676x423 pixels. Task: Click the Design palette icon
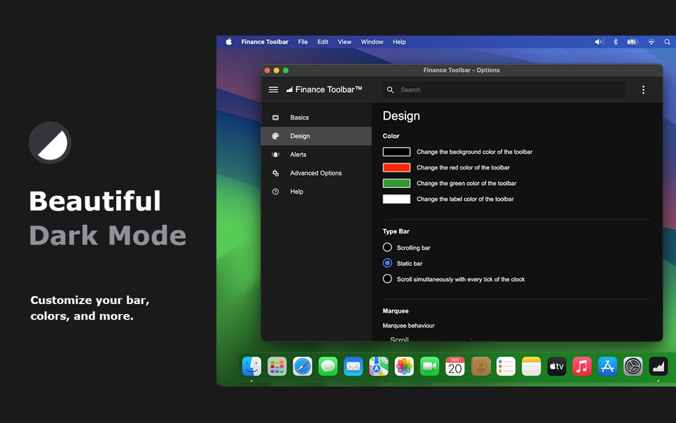point(275,136)
